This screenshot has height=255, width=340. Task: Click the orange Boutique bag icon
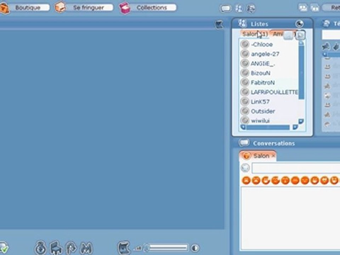coord(4,8)
